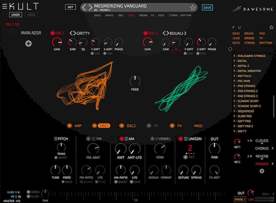Viewport: 276px width, 203px height.
Task: Load the F - METAL MONSTER preset
Action: [x=247, y=71]
